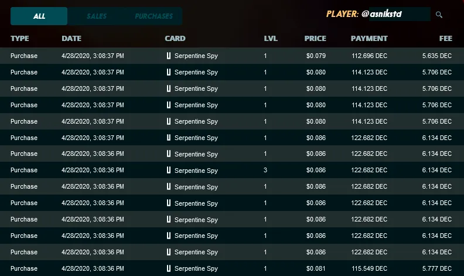Sort by the PRICE column header

point(315,39)
